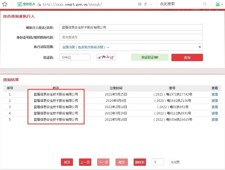Click company name in result row 1

pyautogui.click(x=56, y=94)
